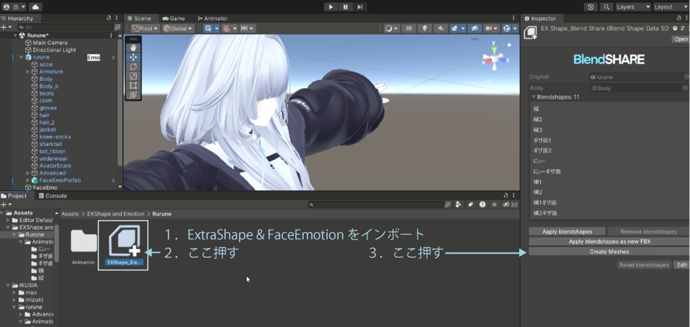690x327 pixels.
Task: Select Directional Light in Hierarchy
Action: (x=54, y=50)
